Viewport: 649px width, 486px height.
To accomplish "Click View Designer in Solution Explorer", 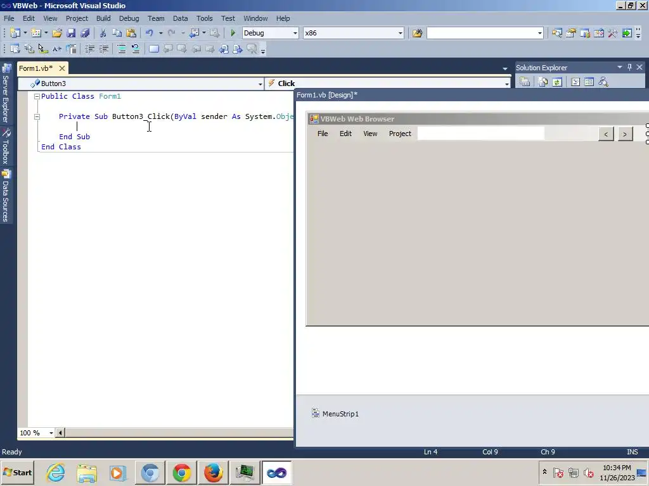I will [x=589, y=82].
